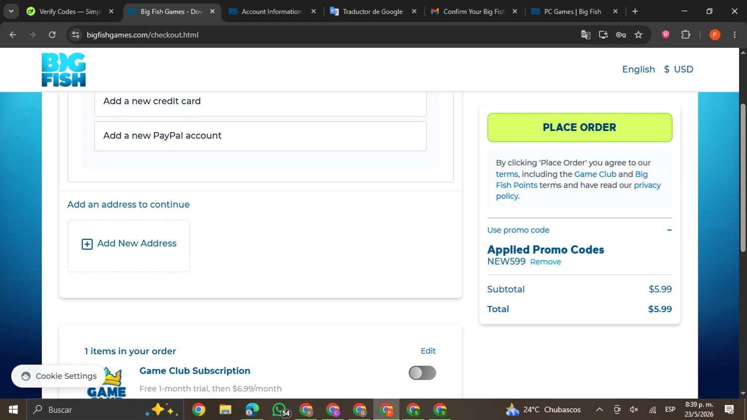747x420 pixels.
Task: Open Chrome three-dot menu
Action: pyautogui.click(x=735, y=35)
